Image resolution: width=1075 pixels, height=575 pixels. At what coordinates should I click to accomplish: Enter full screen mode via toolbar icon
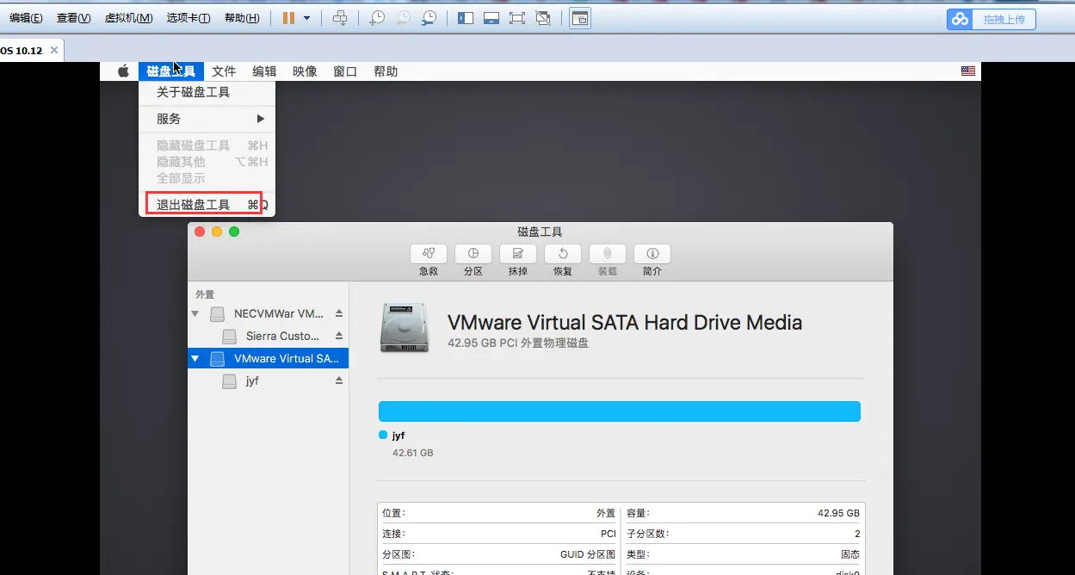517,18
